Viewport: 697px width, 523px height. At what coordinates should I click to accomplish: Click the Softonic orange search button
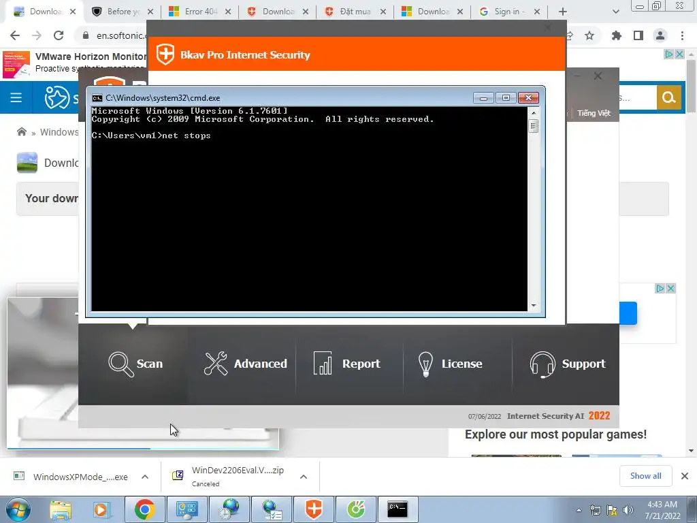tap(669, 97)
